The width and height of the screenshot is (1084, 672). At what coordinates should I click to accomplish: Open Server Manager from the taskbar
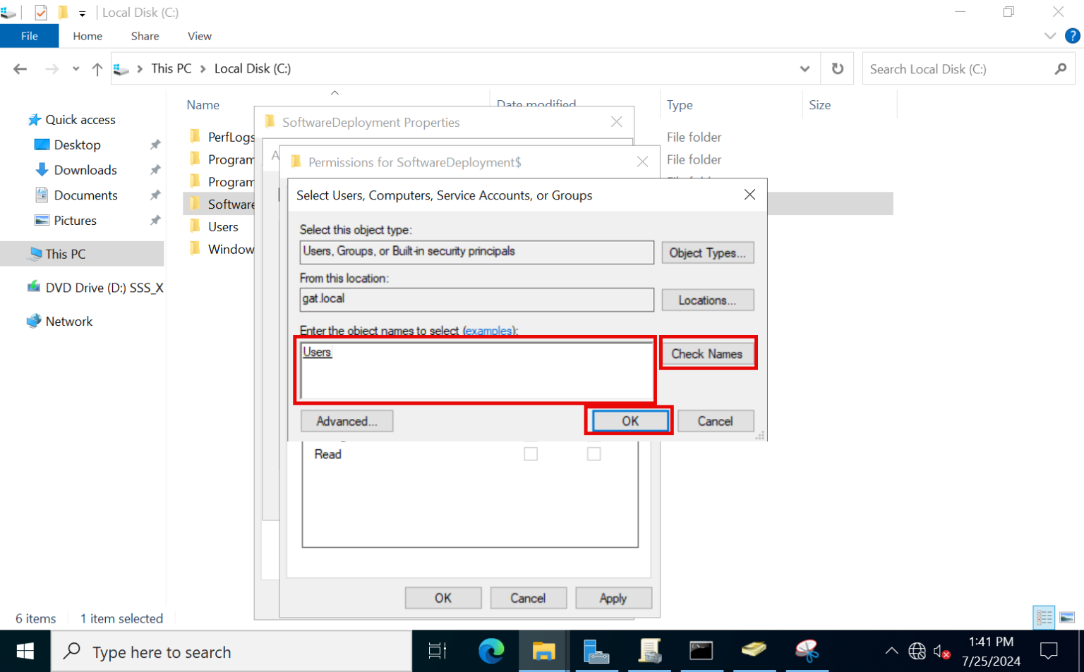[x=596, y=651]
